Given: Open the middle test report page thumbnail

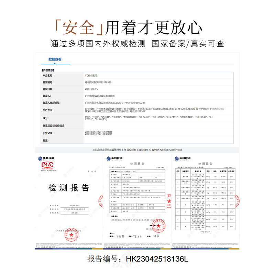Looking at the screenshot, I should [137, 201].
